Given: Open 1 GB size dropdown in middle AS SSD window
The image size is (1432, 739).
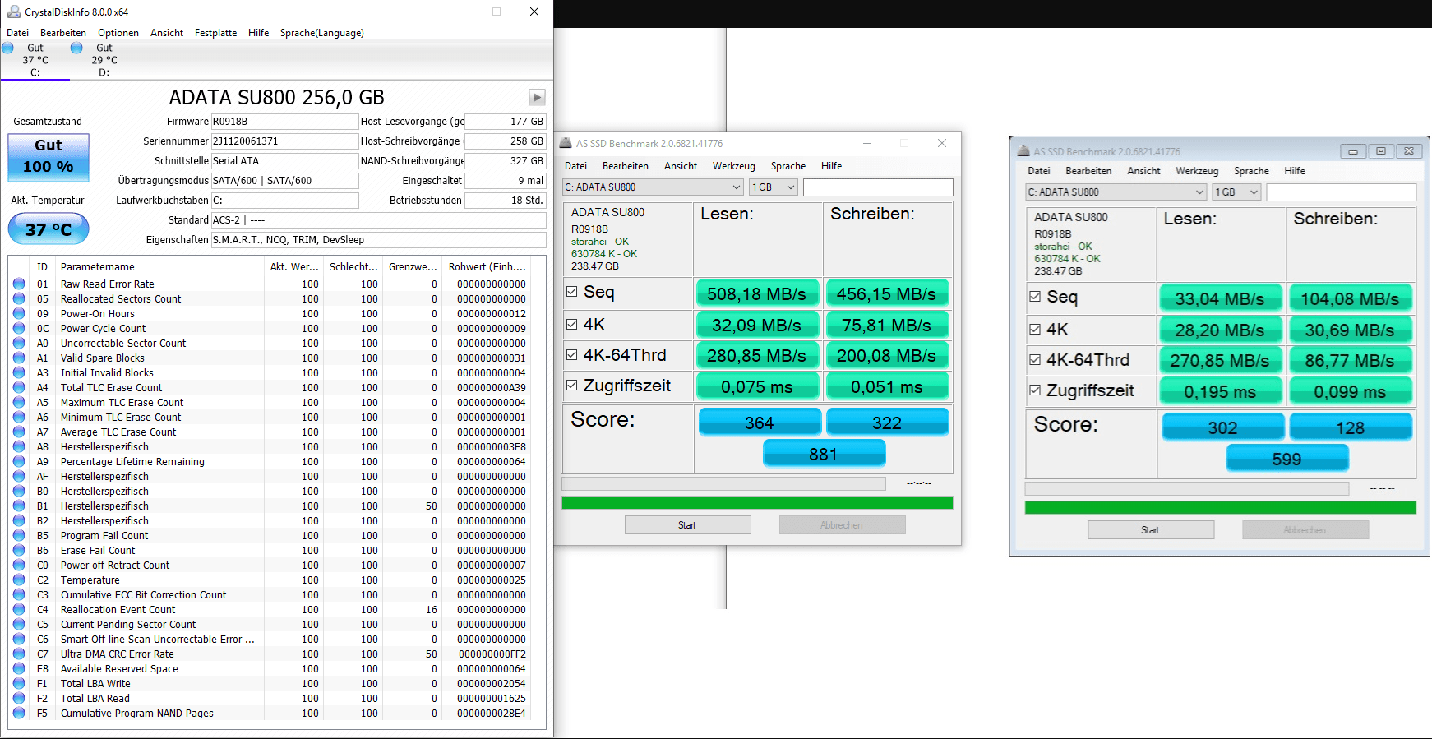Looking at the screenshot, I should tap(774, 187).
